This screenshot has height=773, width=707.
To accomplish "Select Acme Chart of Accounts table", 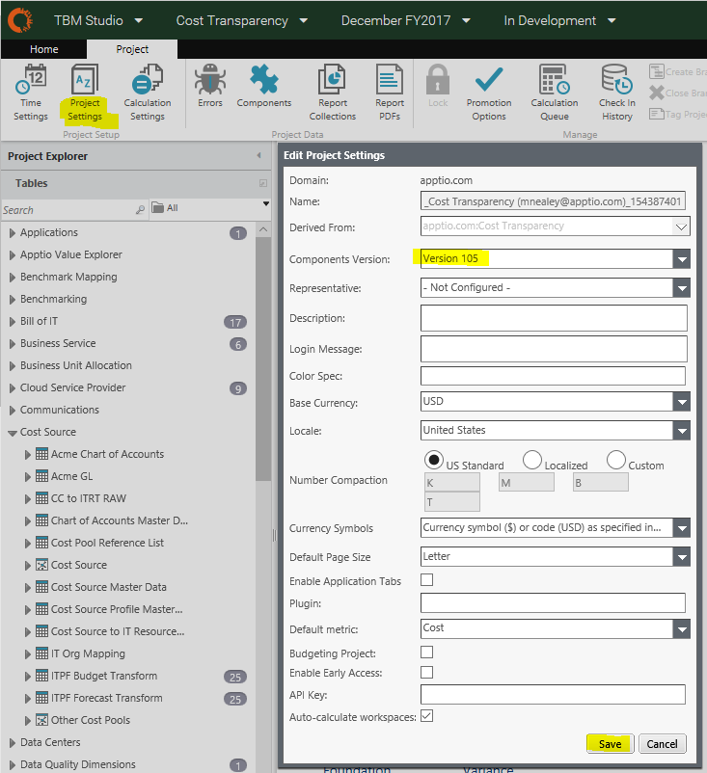I will click(x=108, y=454).
